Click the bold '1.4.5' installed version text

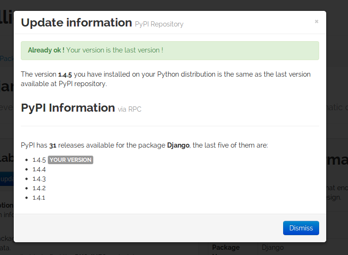point(65,74)
